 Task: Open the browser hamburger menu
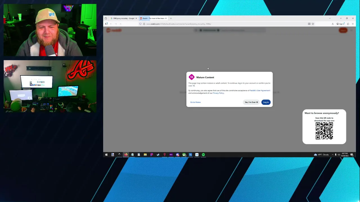pos(353,24)
